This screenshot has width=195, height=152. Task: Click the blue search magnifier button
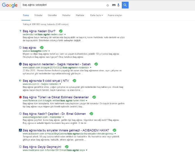125,5
